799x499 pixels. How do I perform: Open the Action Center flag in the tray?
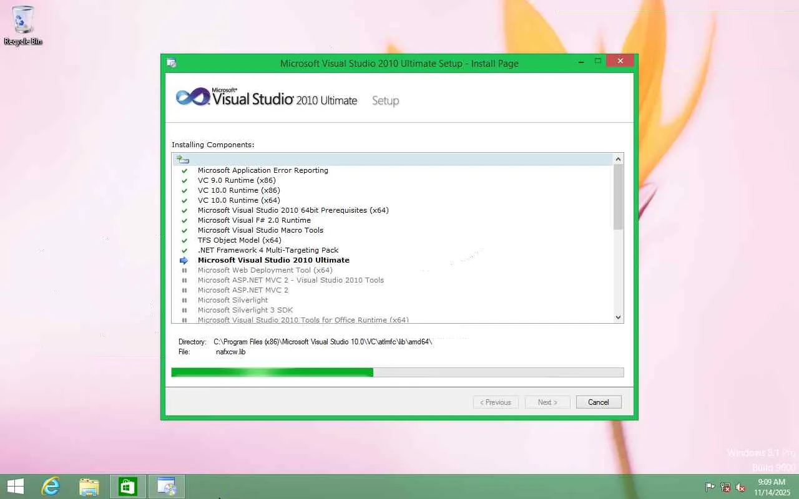710,487
